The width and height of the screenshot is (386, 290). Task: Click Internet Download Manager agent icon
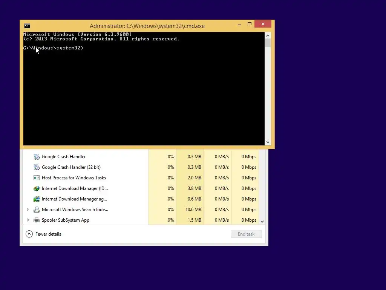(37, 199)
